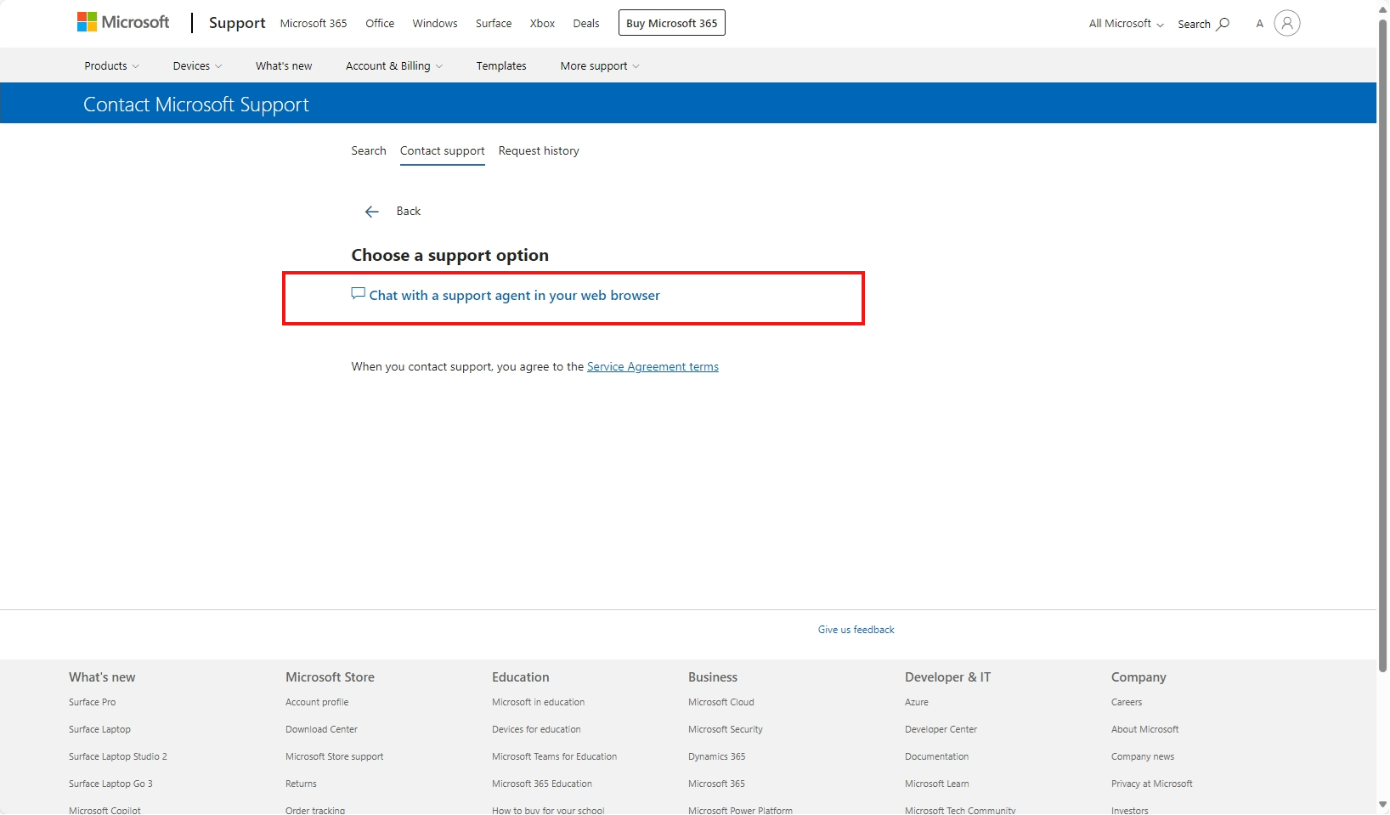
Task: Open Dynamics 365 footer link
Action: pos(717,756)
